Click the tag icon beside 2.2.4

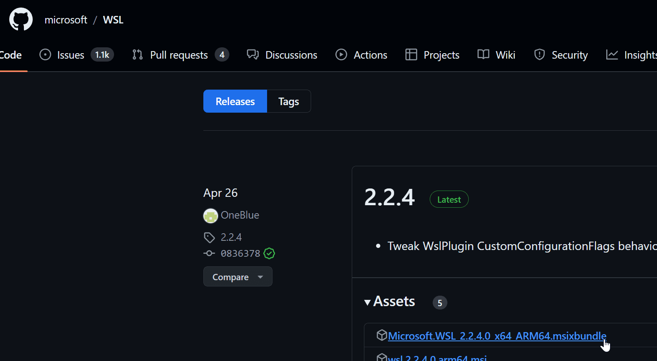209,237
